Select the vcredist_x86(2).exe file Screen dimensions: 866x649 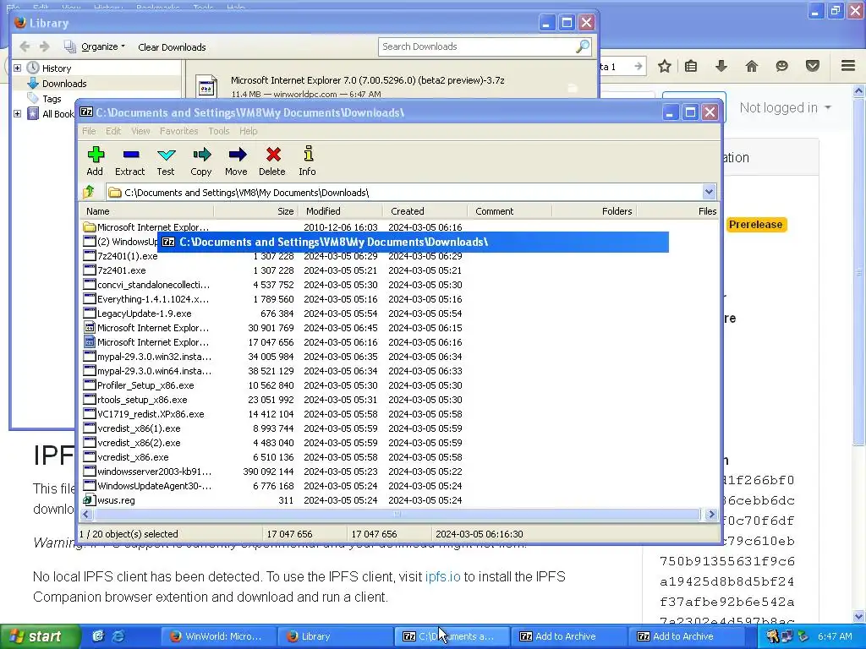[x=139, y=443]
